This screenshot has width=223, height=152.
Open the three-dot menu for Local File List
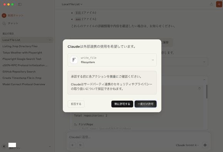(x=50, y=40)
